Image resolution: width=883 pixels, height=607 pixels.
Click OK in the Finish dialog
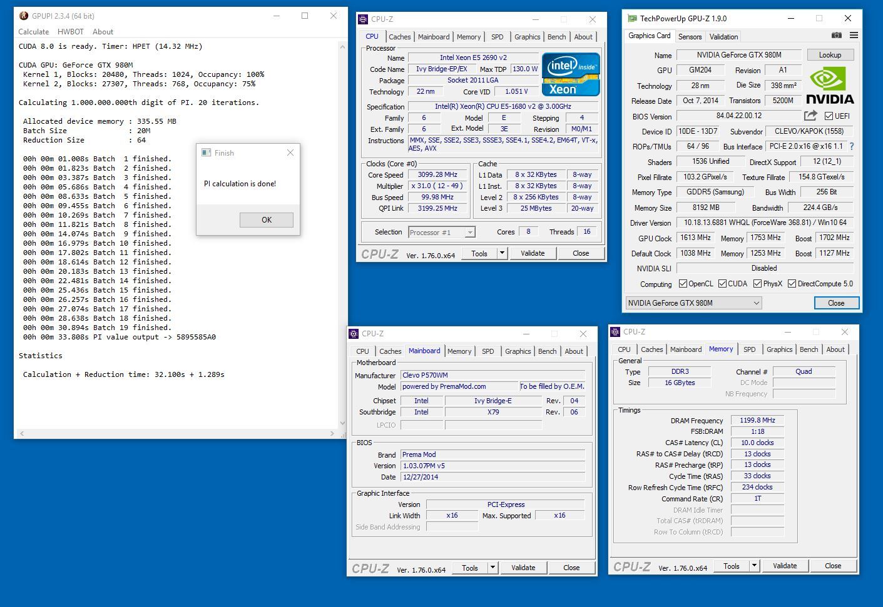(x=267, y=220)
